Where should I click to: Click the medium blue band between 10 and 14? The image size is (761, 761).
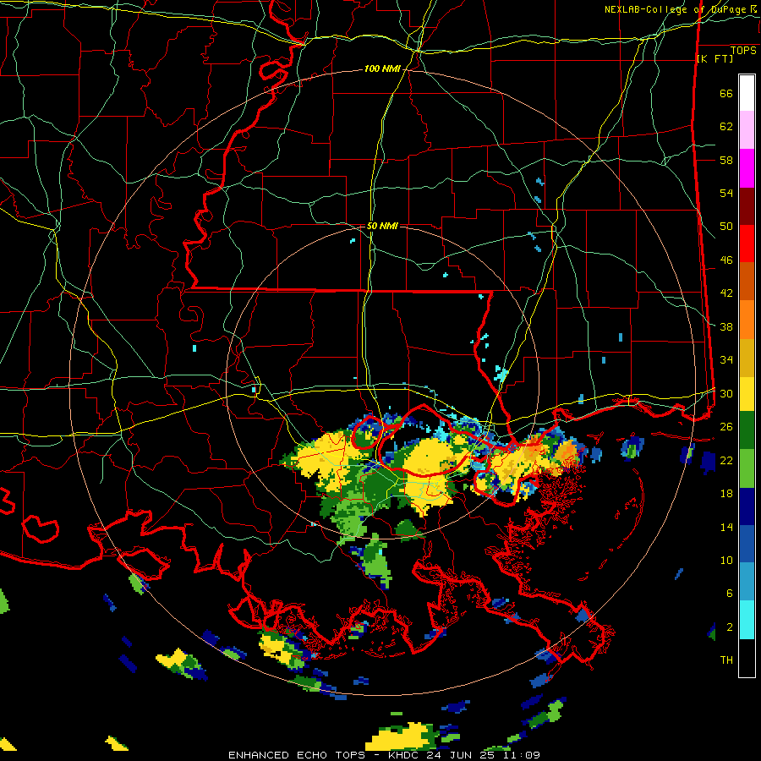(747, 544)
